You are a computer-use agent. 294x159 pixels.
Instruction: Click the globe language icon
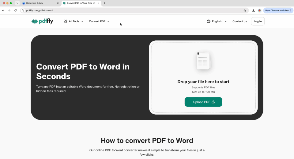pyautogui.click(x=209, y=21)
